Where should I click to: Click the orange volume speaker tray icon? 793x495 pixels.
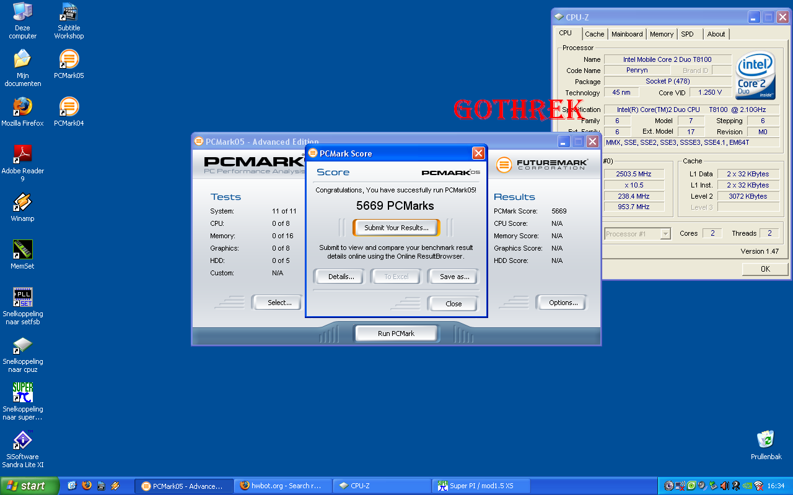coord(725,486)
